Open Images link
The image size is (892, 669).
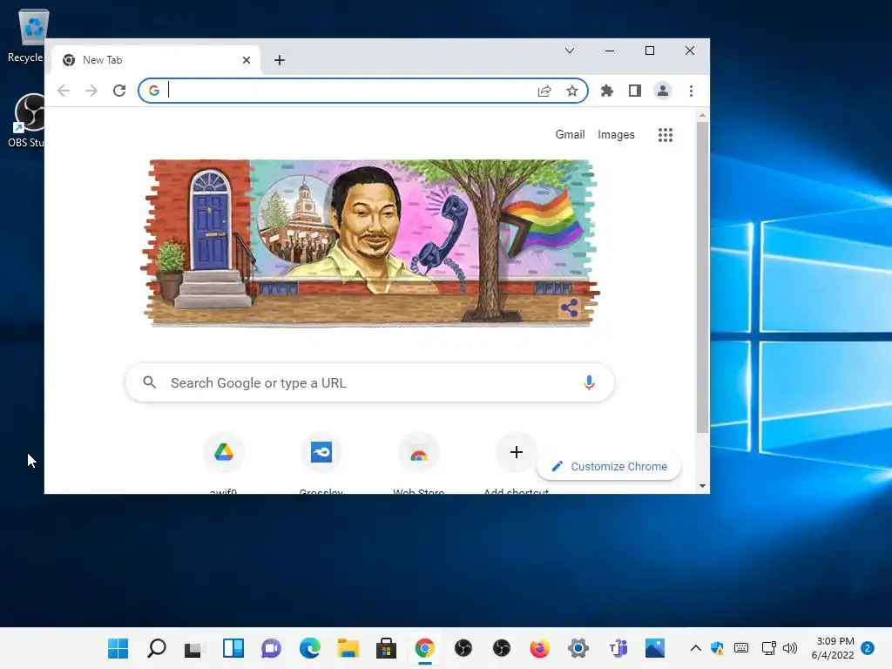616,135
